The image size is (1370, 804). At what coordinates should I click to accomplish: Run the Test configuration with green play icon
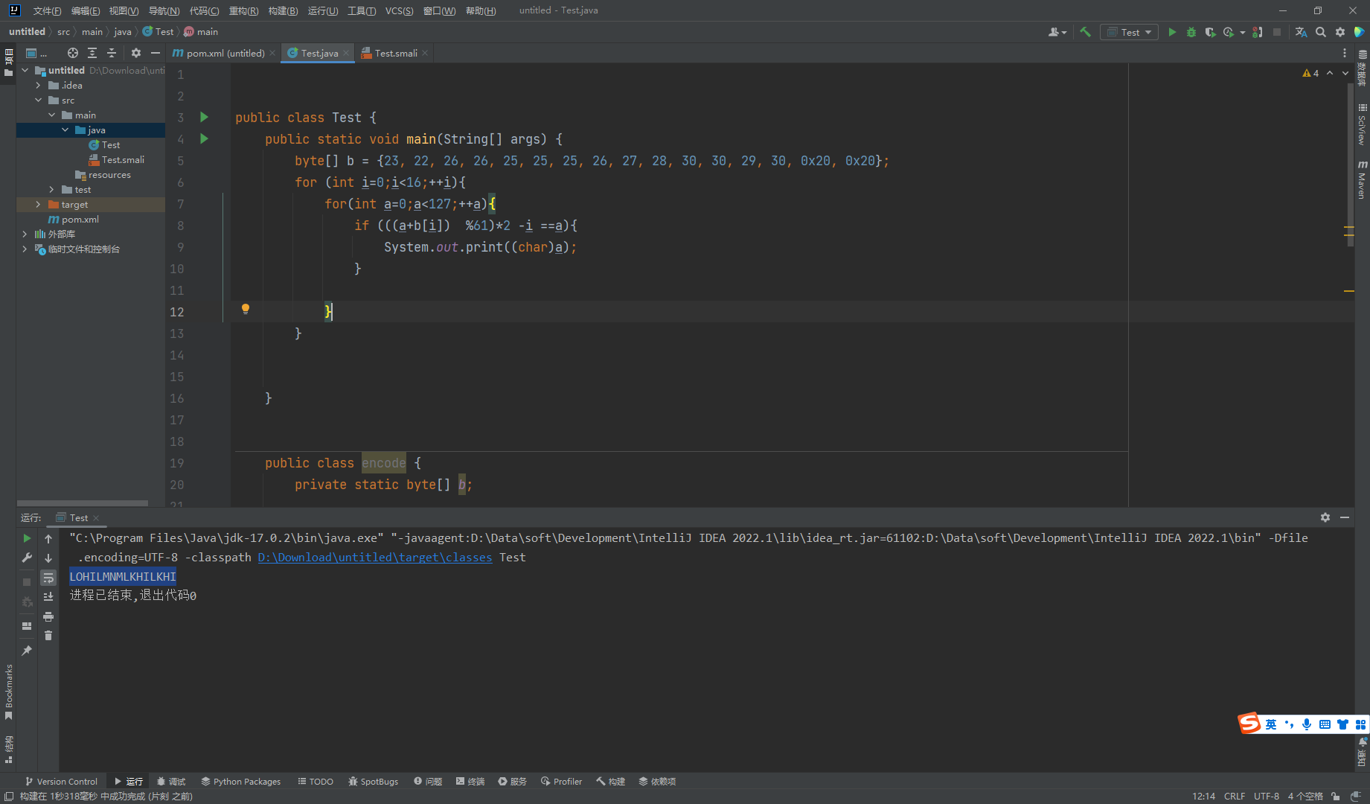pyautogui.click(x=1172, y=32)
